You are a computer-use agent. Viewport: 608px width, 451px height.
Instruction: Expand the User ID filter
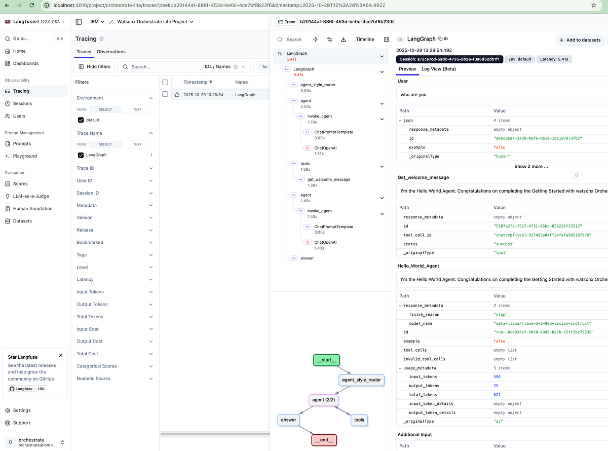point(115,180)
